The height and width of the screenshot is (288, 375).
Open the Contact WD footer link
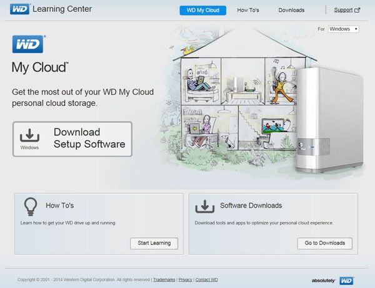[x=207, y=280]
